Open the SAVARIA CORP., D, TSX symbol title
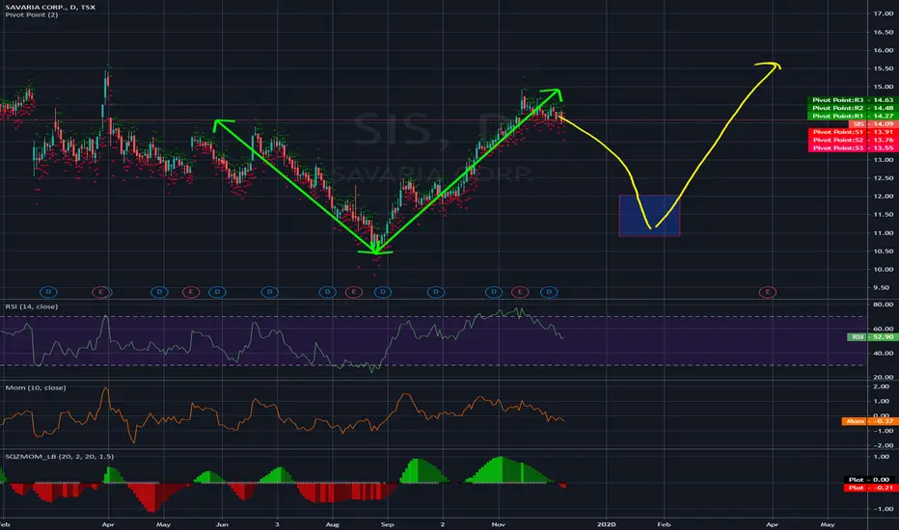This screenshot has height=530, width=899. pos(50,7)
